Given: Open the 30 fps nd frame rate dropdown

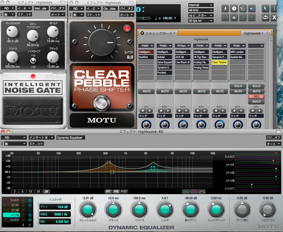Looking at the screenshot, I should click(201, 21).
